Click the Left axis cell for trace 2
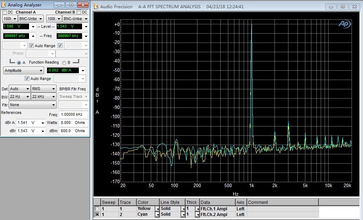 241,214
